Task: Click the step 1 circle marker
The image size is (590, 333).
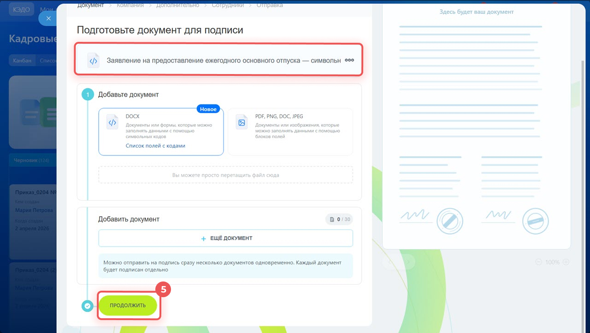Action: [87, 95]
